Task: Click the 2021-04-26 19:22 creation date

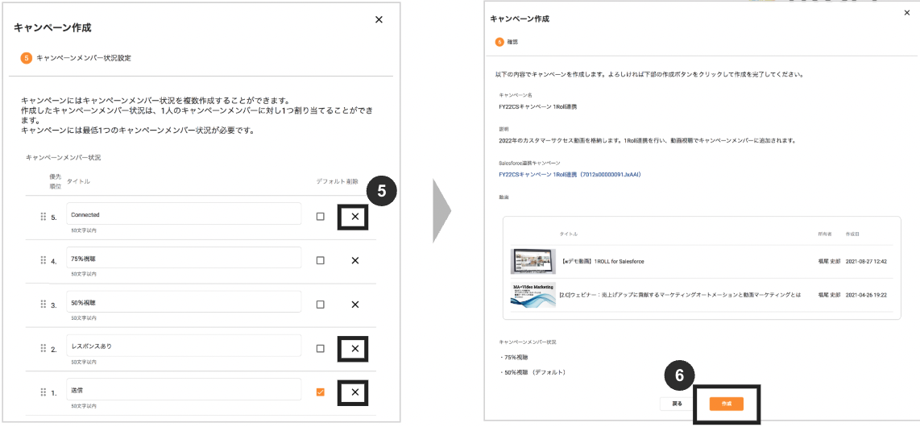Action: (865, 295)
